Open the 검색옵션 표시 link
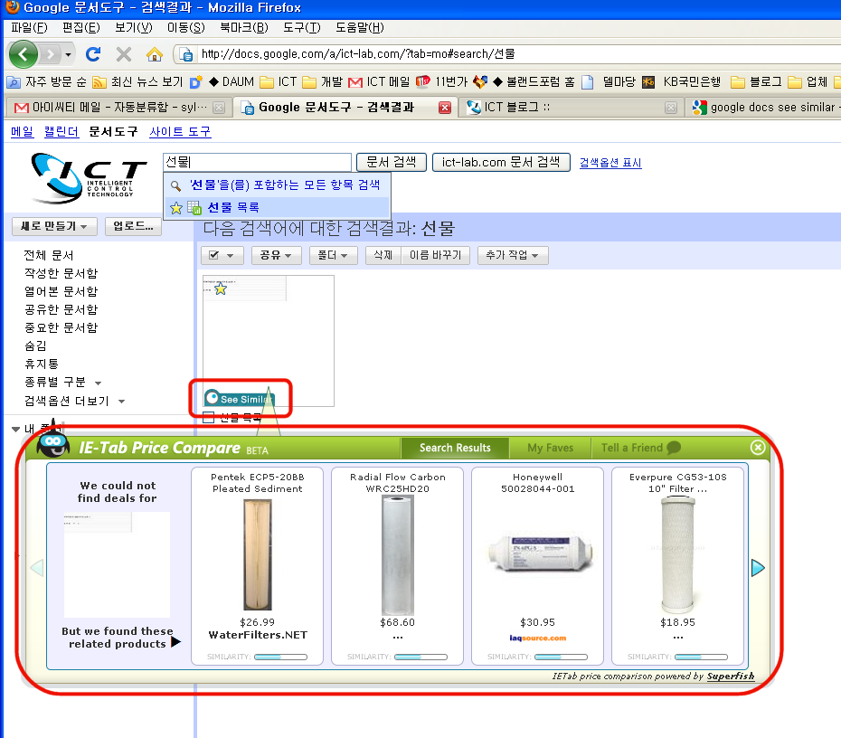The height and width of the screenshot is (738, 841). tap(610, 164)
